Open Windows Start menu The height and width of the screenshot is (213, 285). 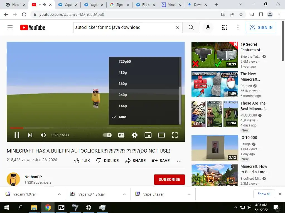pyautogui.click(x=7, y=207)
